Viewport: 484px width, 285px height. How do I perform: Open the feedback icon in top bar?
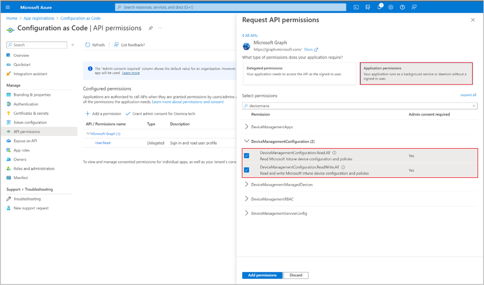pyautogui.click(x=414, y=7)
